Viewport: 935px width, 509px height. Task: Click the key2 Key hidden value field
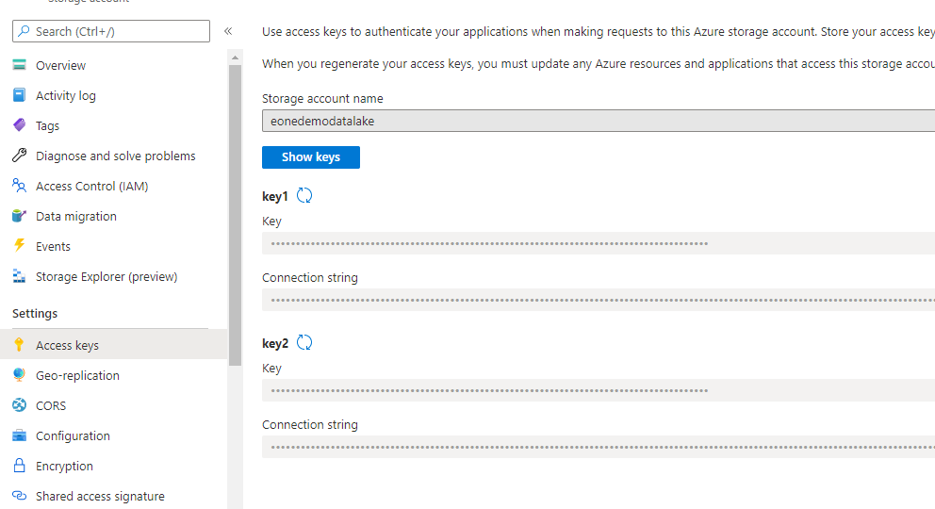tap(599, 390)
